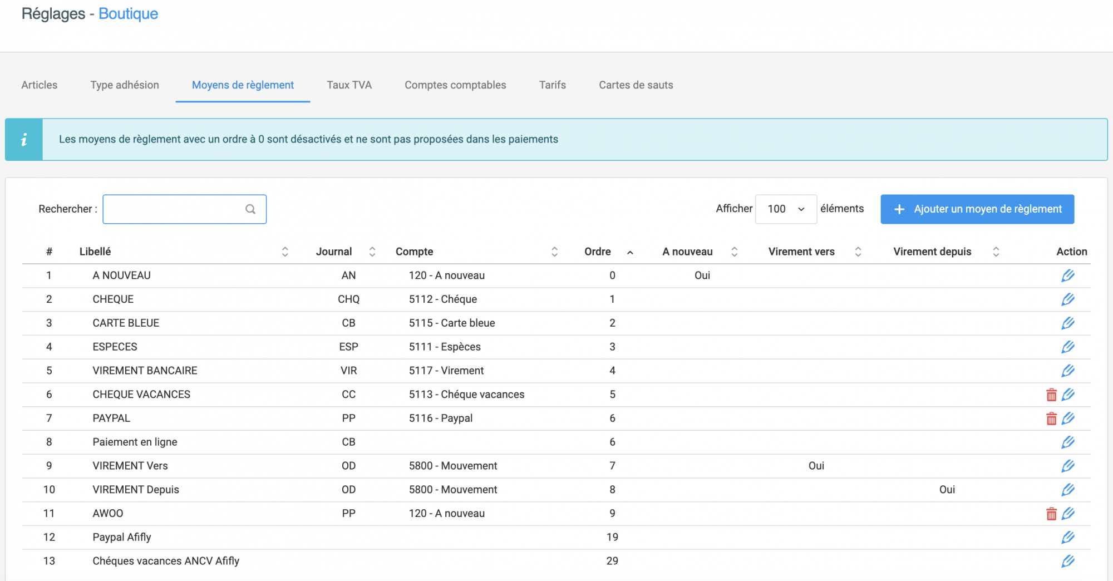Edit the CHEQUE VACANCES row

point(1067,395)
